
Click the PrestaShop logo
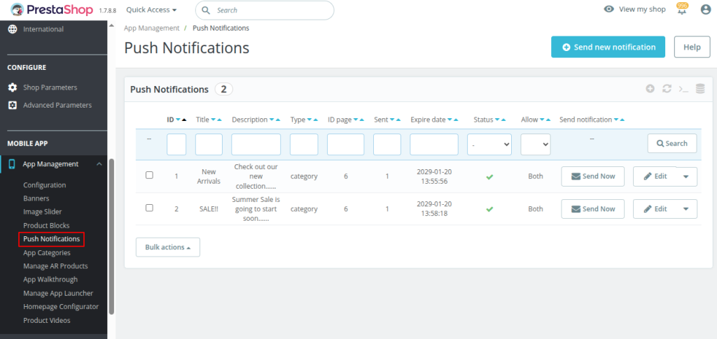coord(53,10)
